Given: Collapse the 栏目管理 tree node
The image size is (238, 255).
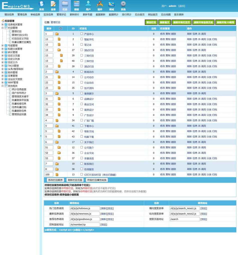Looking at the screenshot, I should coord(3,28).
